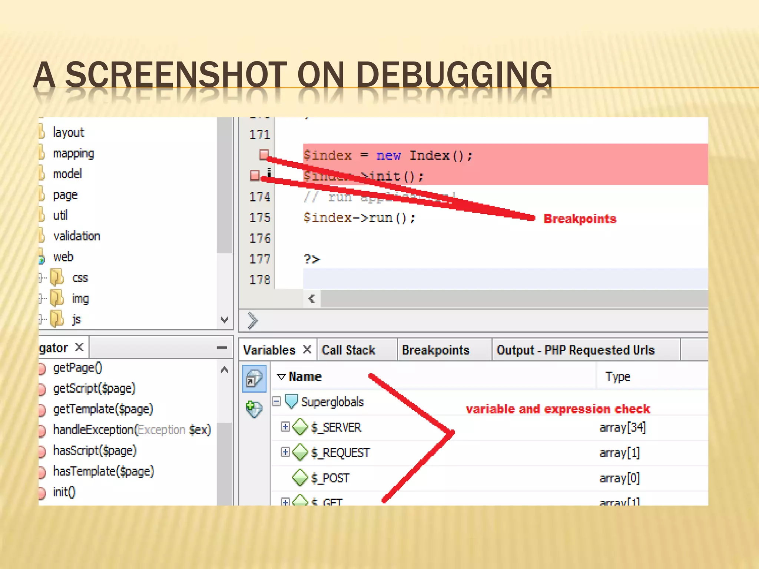
Task: Go to init() in Navigator
Action: pos(64,492)
